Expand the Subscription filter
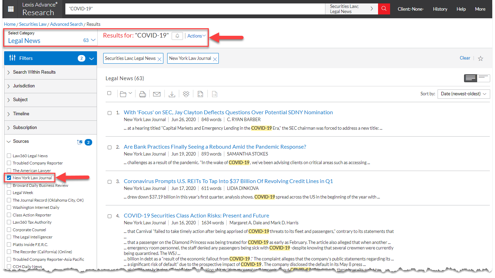The height and width of the screenshot is (278, 495). point(51,128)
